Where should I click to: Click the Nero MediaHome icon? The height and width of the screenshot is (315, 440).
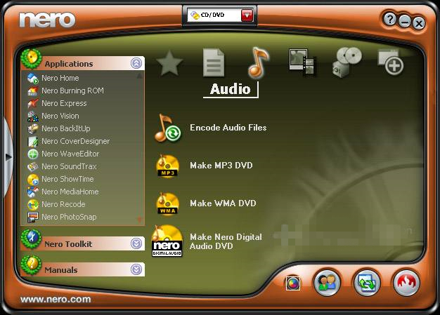33,192
